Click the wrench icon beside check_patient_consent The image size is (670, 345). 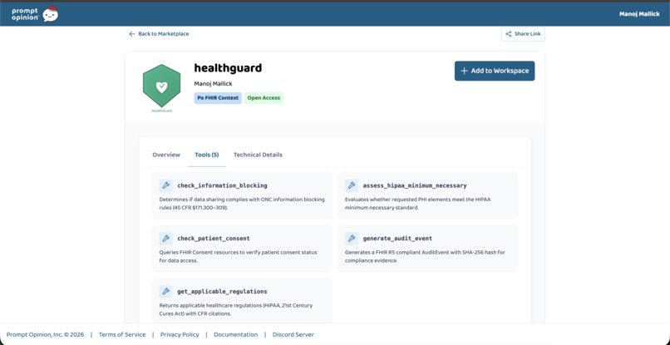pos(165,238)
